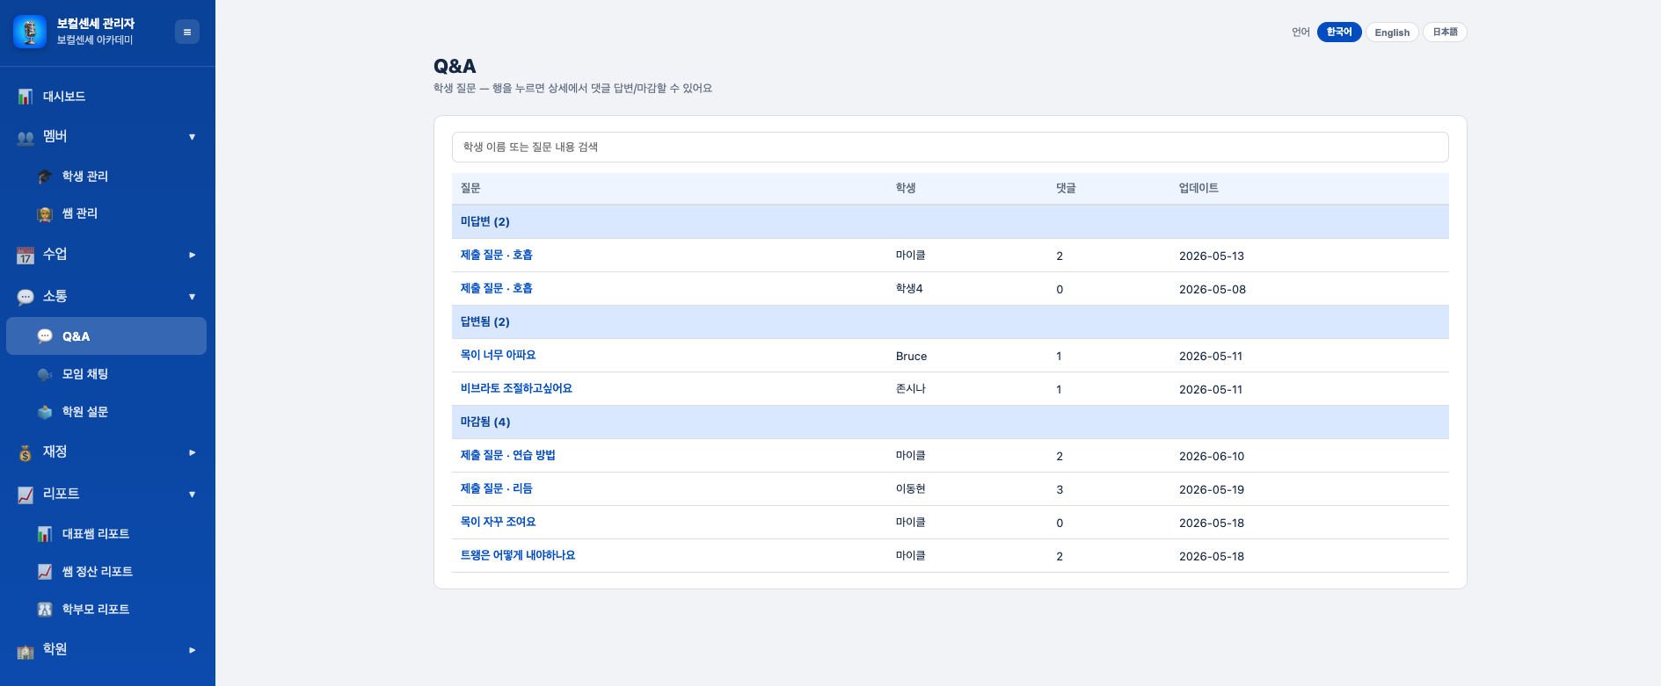This screenshot has width=1661, height=686.
Task: Collapse the 소통 menu arrow
Action: click(192, 297)
